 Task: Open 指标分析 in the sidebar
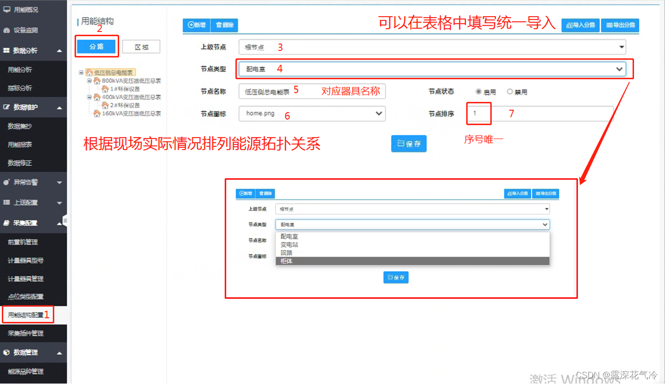pyautogui.click(x=20, y=88)
